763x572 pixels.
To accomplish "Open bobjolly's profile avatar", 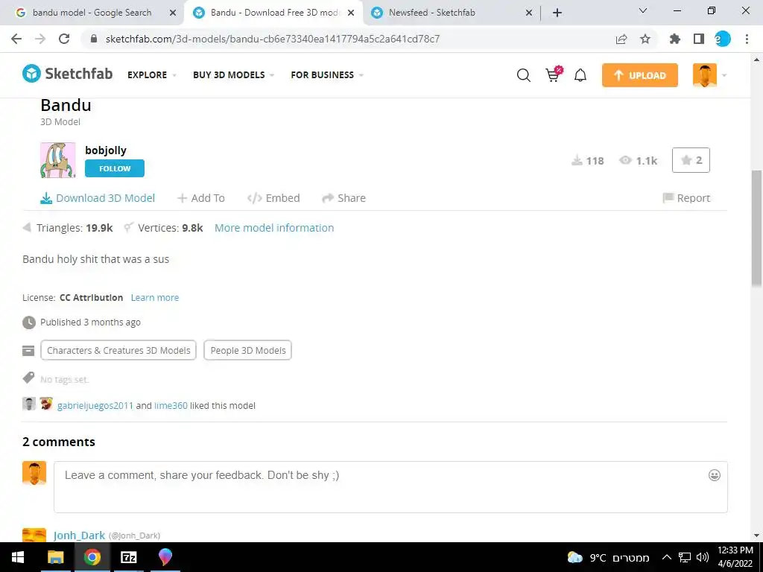I will [58, 160].
